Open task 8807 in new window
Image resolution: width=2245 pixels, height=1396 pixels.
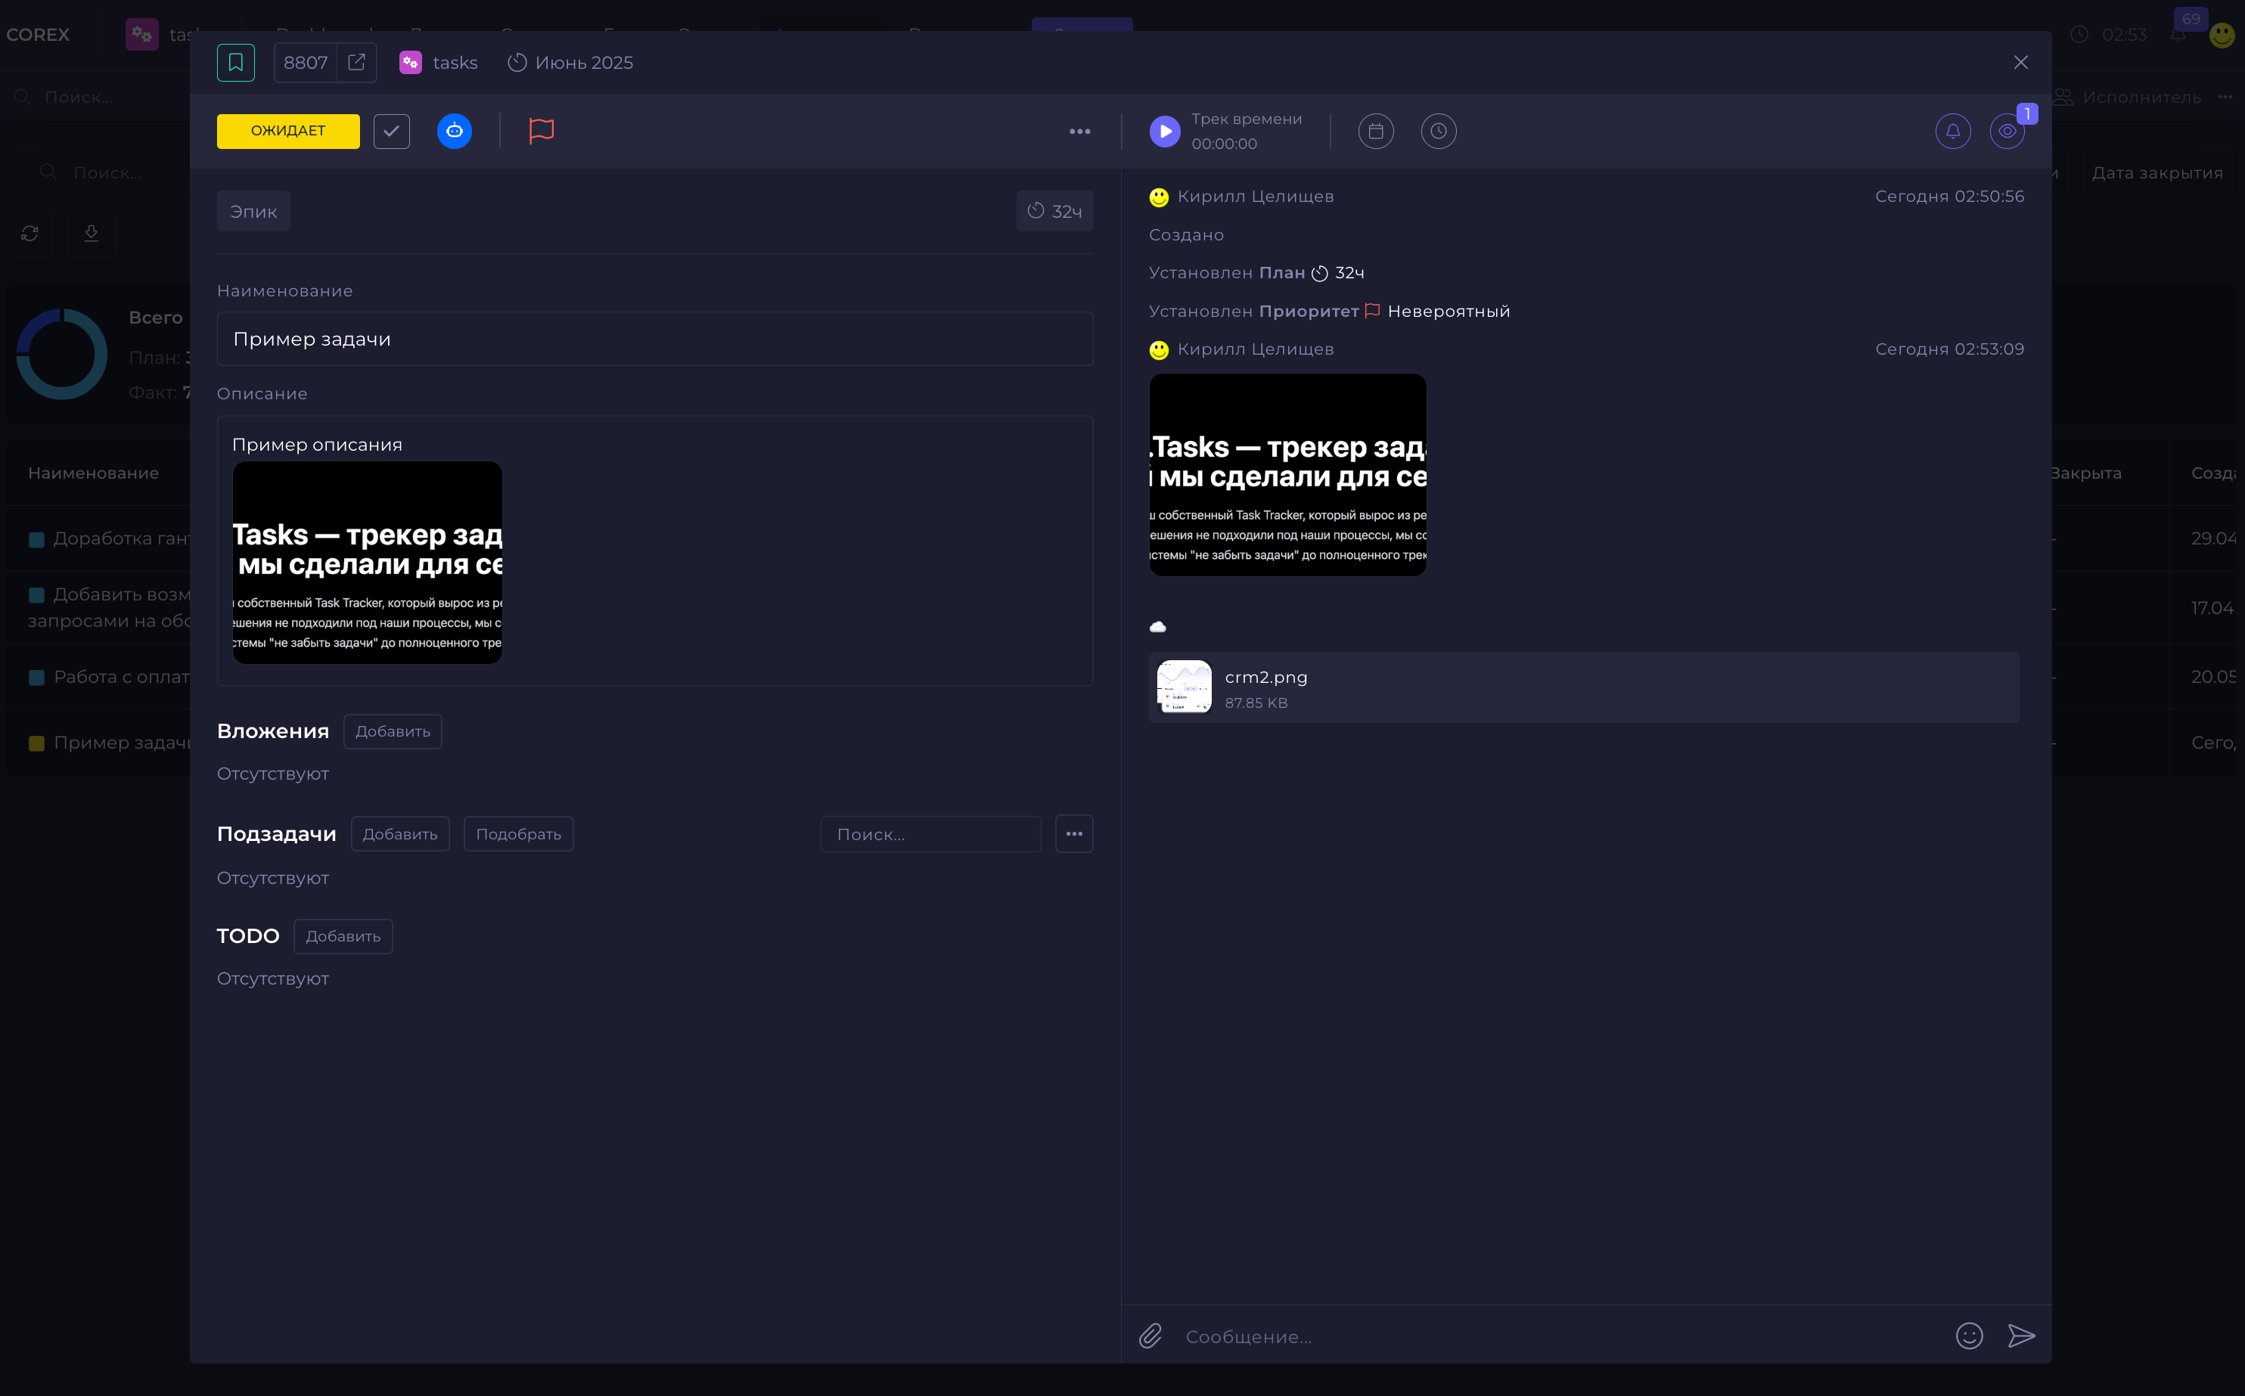point(356,63)
